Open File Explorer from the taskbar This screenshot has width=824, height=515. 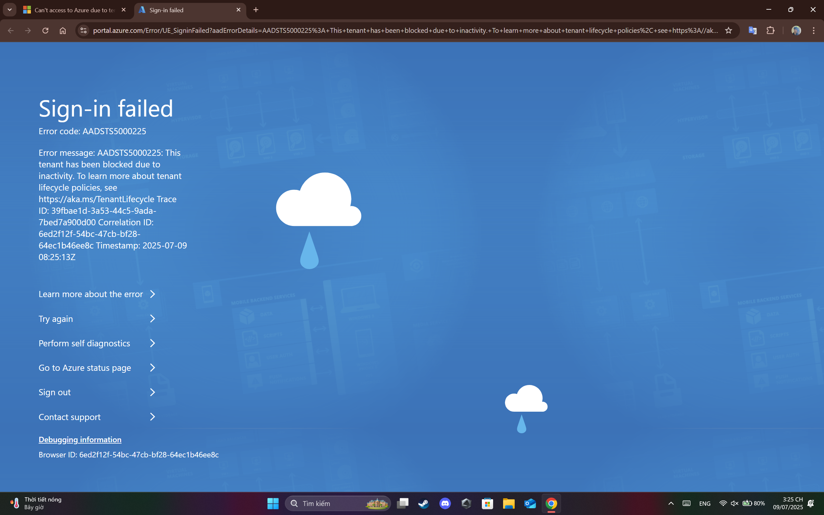tap(509, 503)
